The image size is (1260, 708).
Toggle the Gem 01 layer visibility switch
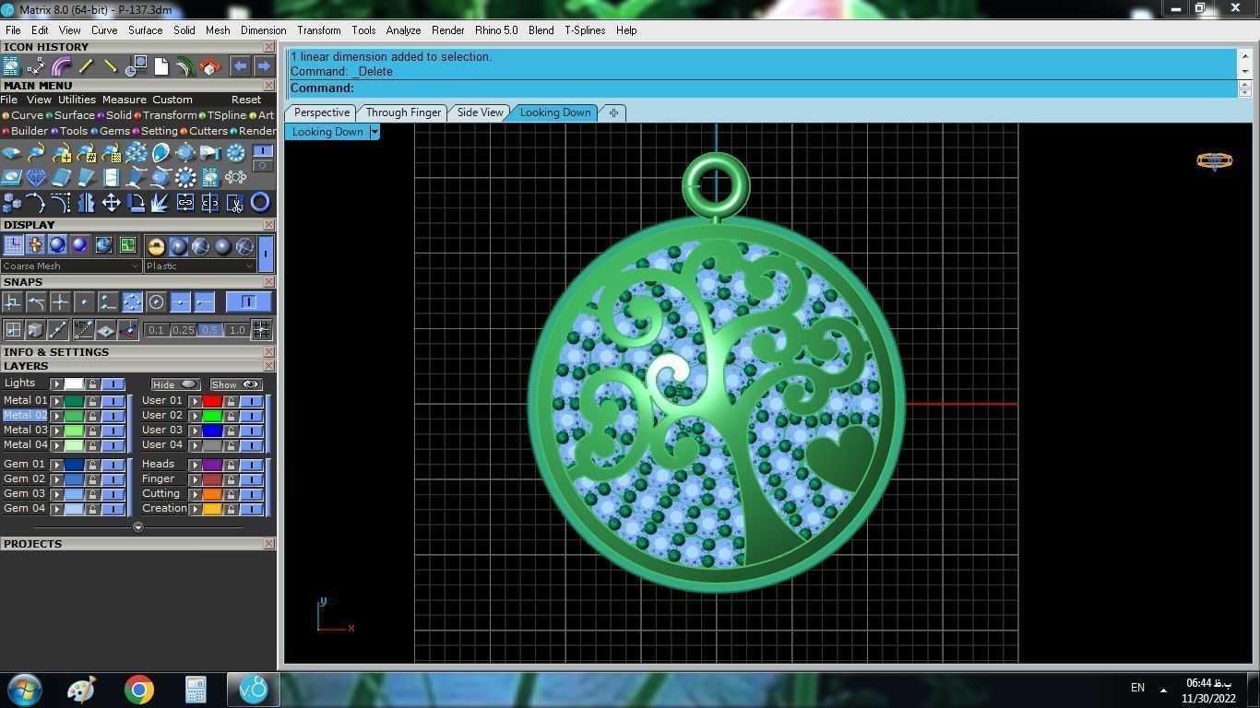[x=113, y=465]
